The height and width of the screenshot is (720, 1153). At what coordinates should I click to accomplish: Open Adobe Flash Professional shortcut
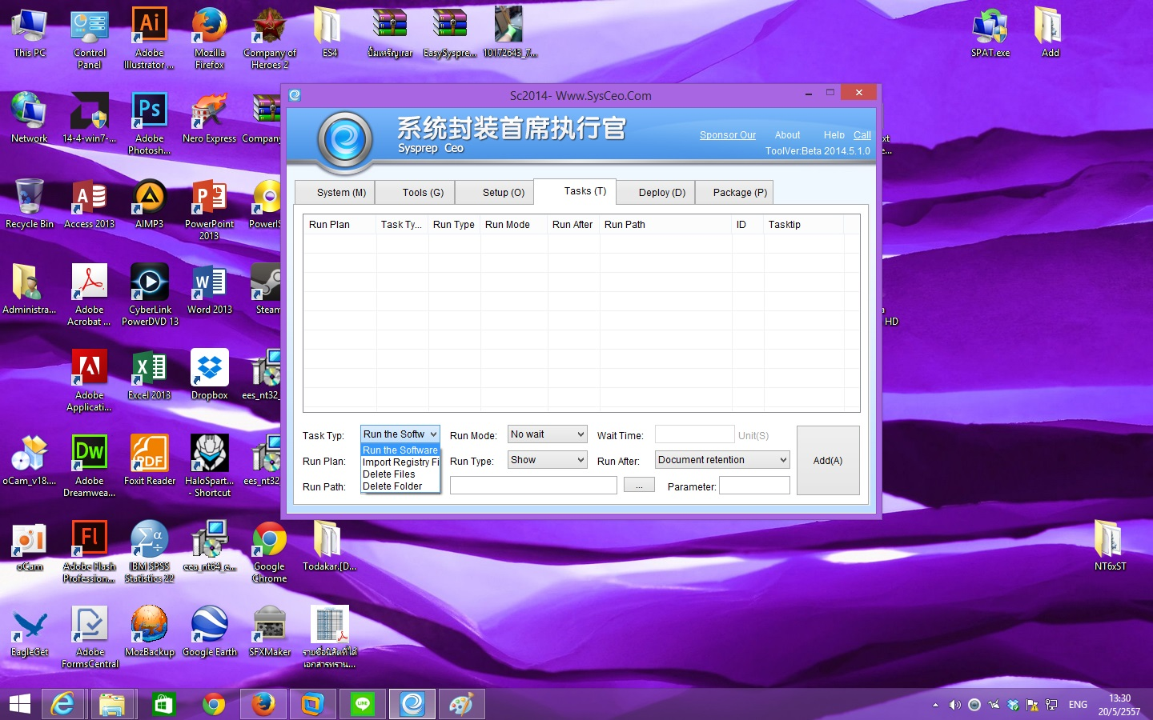[90, 552]
